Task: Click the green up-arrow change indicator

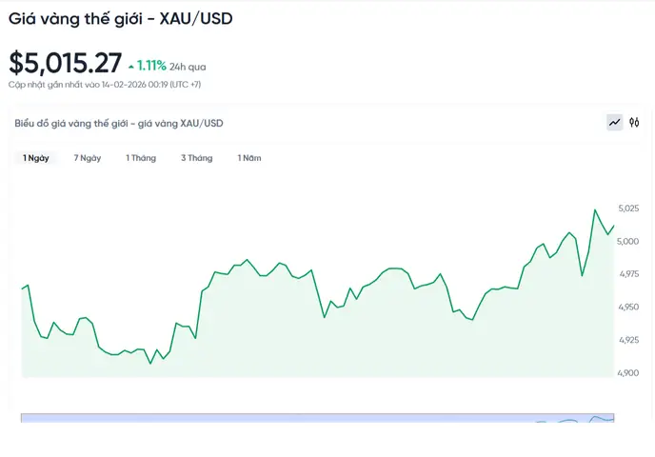Action: (x=131, y=67)
